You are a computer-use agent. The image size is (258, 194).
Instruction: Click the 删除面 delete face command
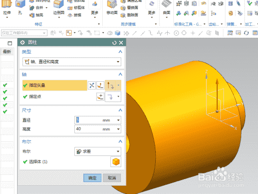(x=129, y=15)
